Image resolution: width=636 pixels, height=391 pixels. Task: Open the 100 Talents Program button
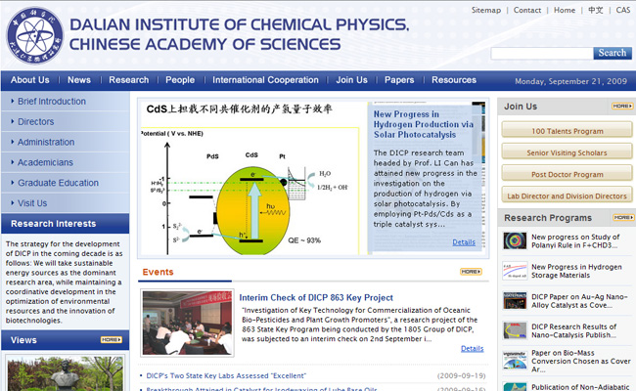click(x=567, y=131)
